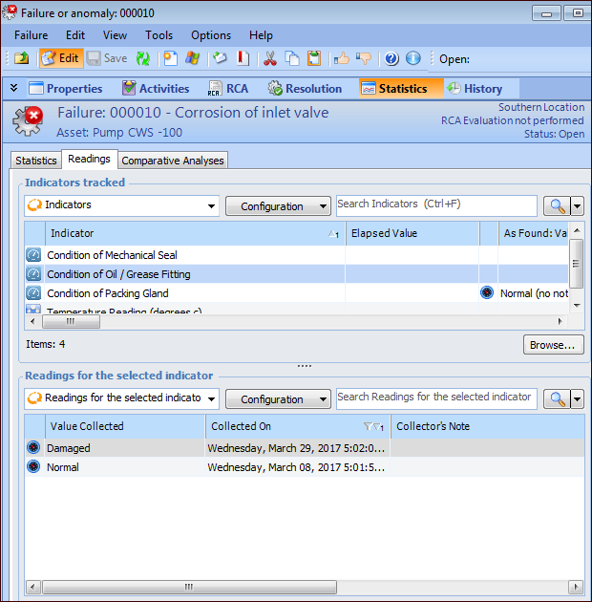592x602 pixels.
Task: Click the magnifier search button for readings
Action: (557, 399)
